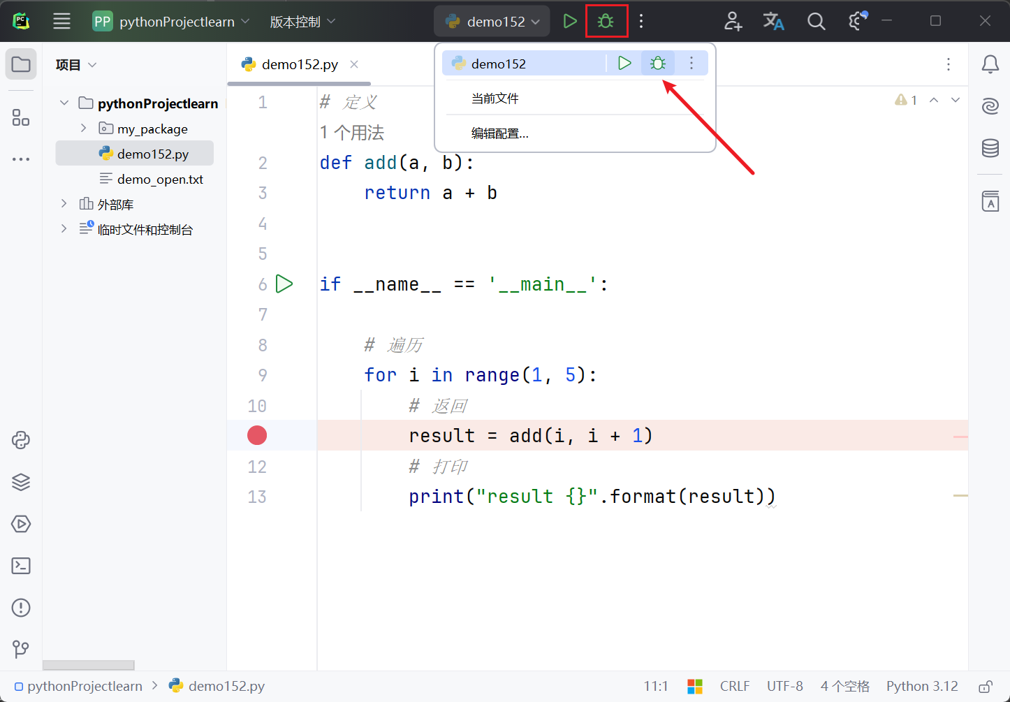Image resolution: width=1010 pixels, height=702 pixels.
Task: Click the yellow warning stripe mark
Action: pos(960,496)
